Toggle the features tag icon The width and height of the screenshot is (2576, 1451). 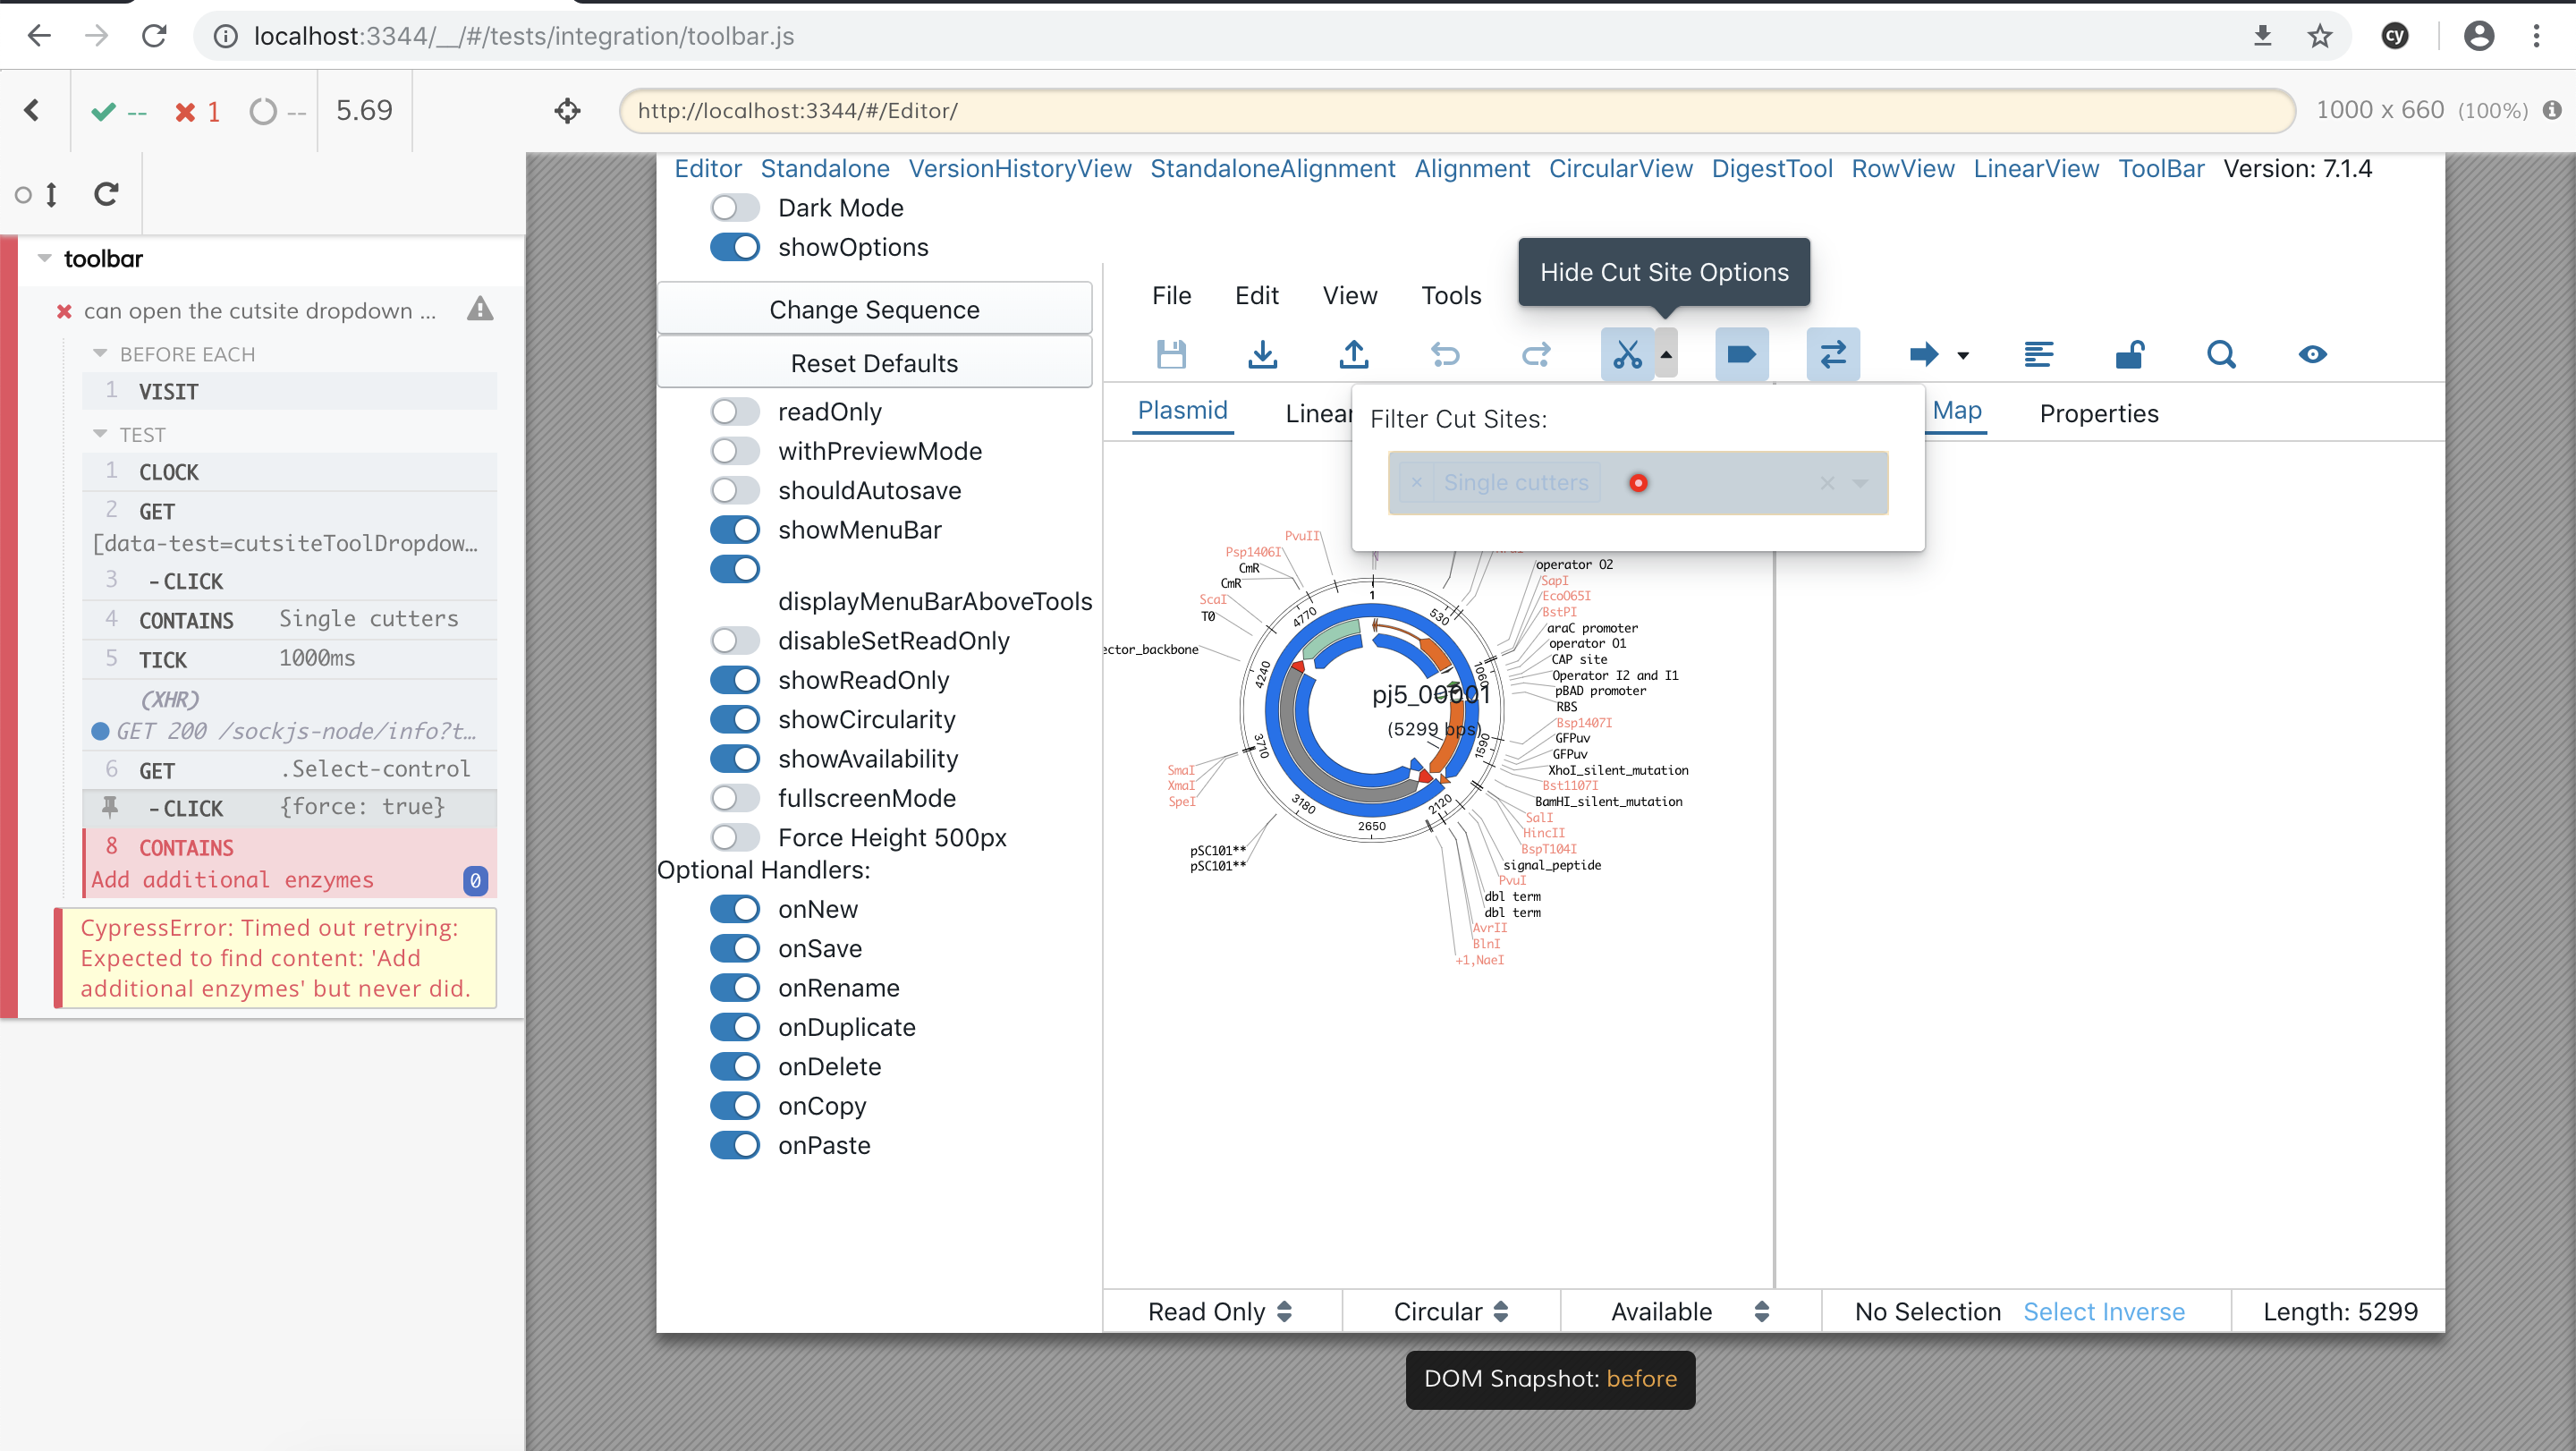coord(1741,354)
